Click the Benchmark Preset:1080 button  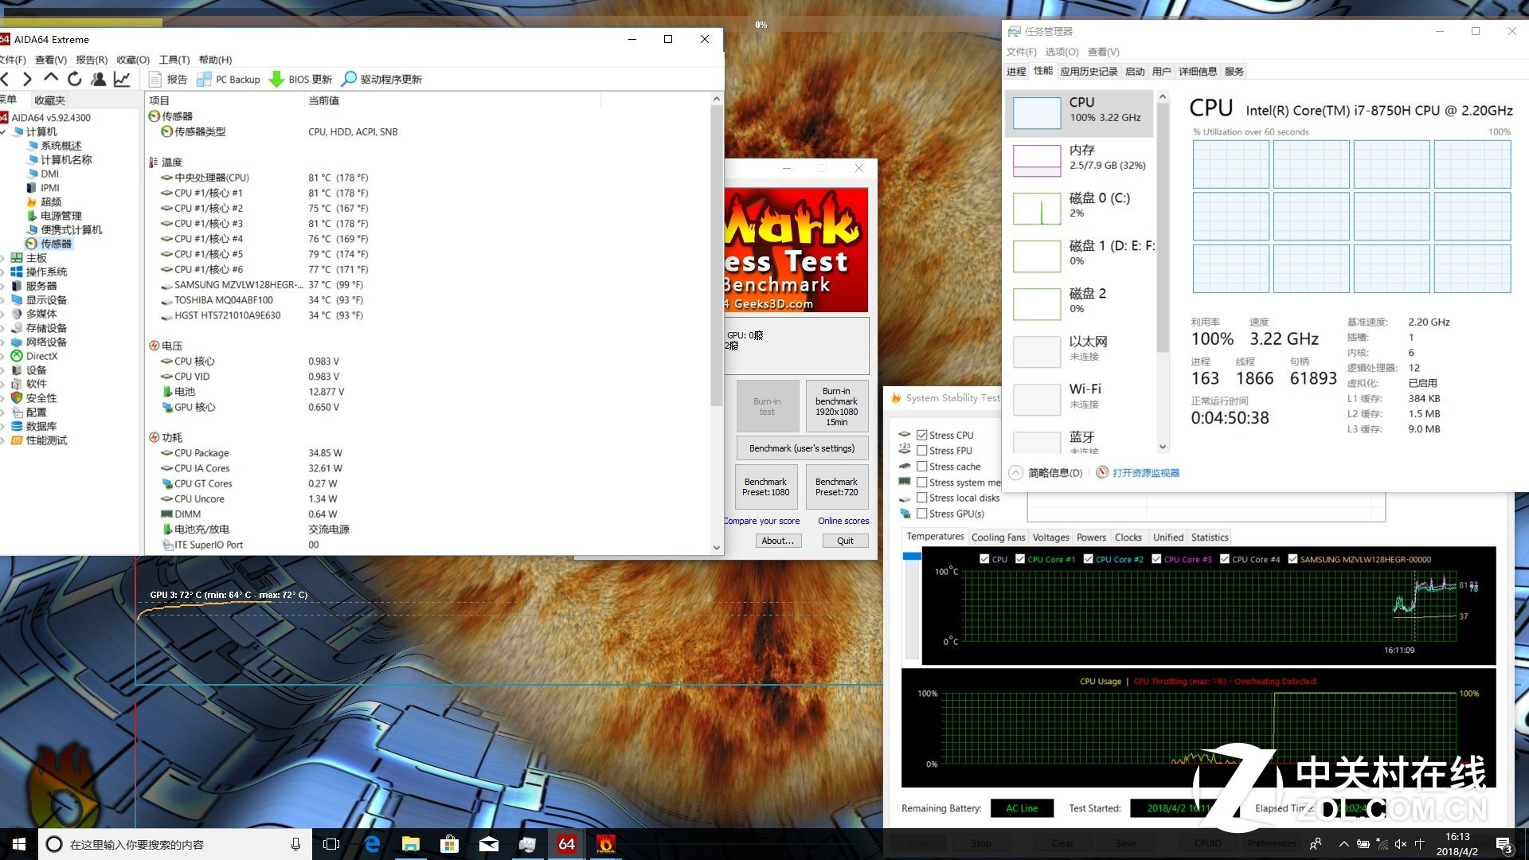765,487
